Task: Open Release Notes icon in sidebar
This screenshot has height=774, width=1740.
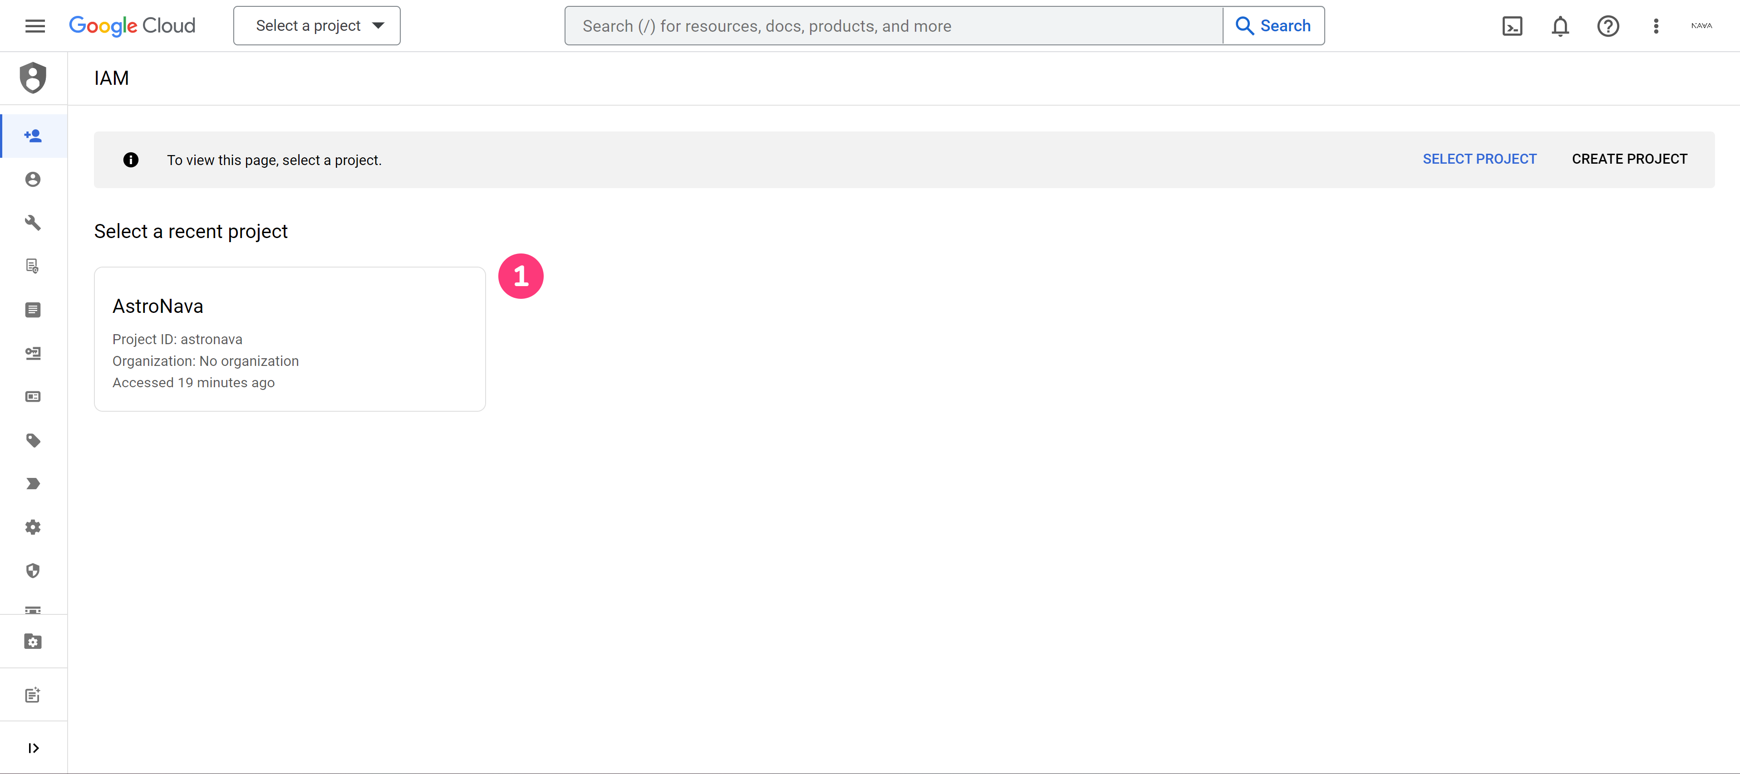Action: tap(33, 694)
